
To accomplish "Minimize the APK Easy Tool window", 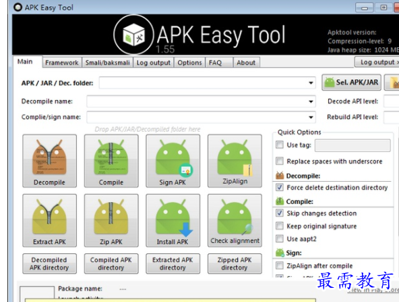I will click(365, 7).
